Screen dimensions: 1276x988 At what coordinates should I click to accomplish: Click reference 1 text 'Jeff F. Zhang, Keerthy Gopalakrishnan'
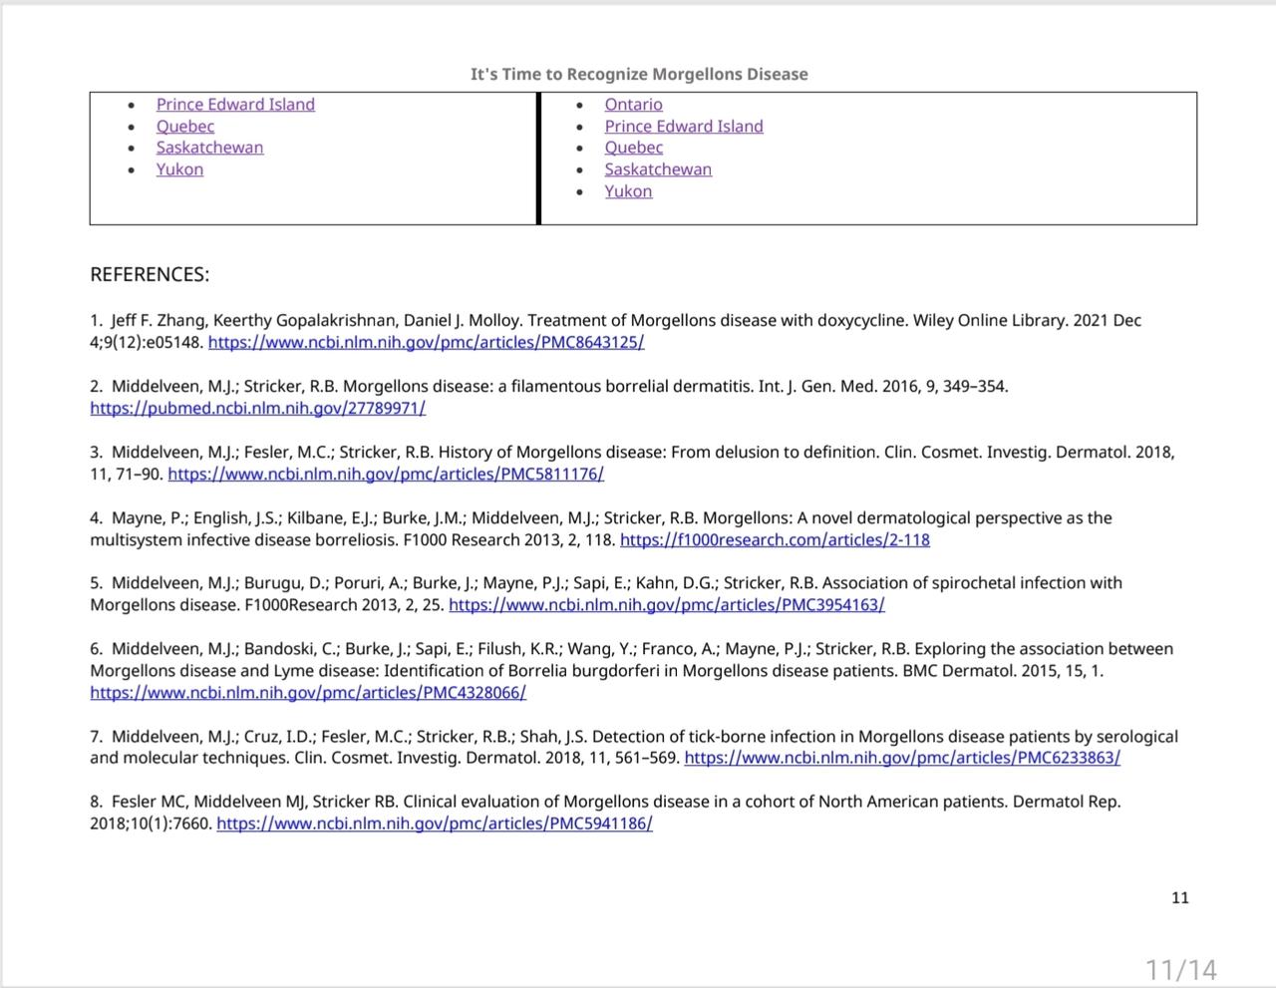(x=253, y=320)
